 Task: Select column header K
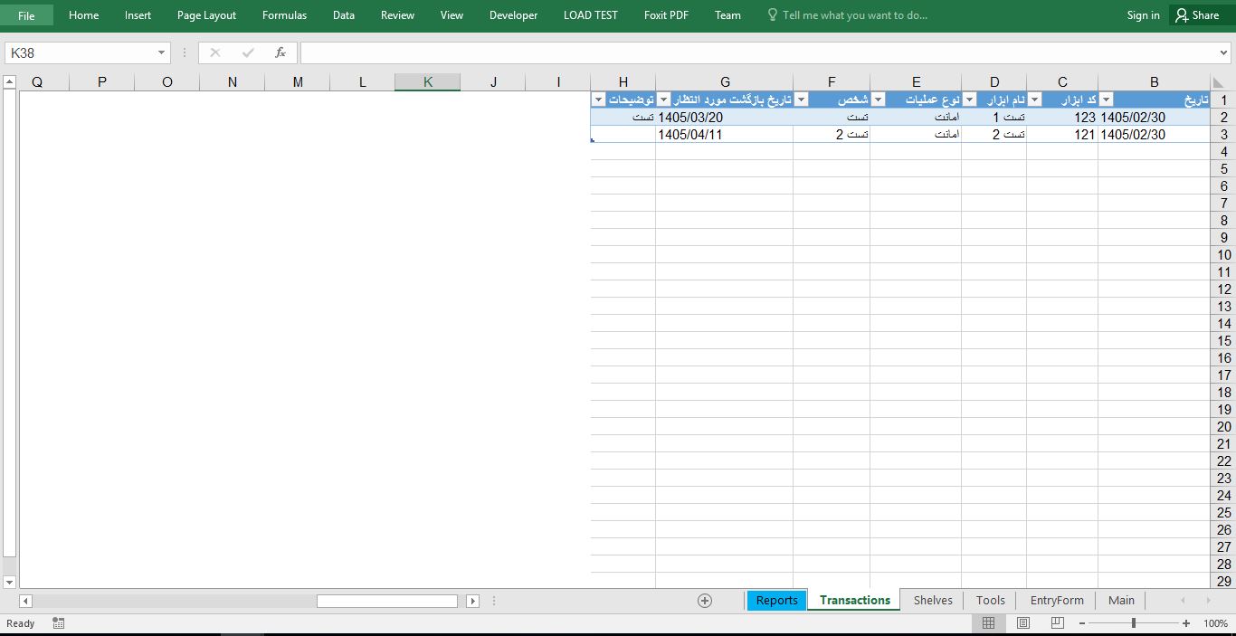[x=427, y=82]
